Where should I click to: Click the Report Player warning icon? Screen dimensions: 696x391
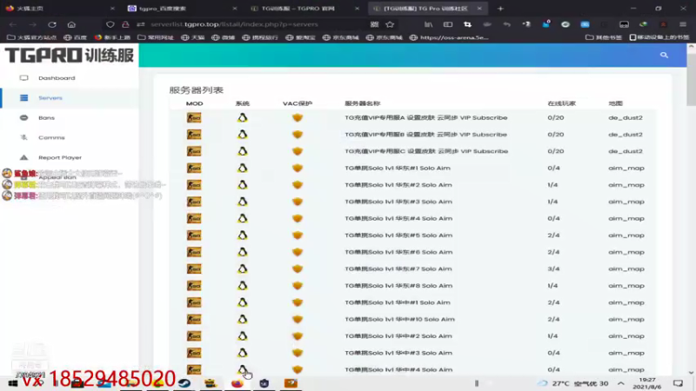tap(24, 157)
